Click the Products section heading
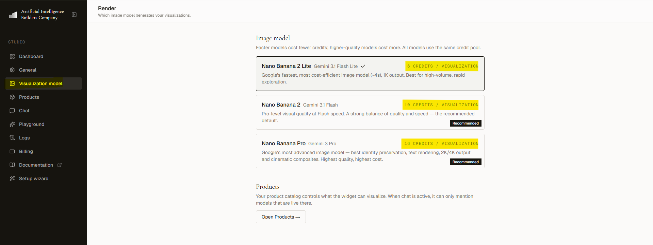The width and height of the screenshot is (653, 245). (x=268, y=187)
